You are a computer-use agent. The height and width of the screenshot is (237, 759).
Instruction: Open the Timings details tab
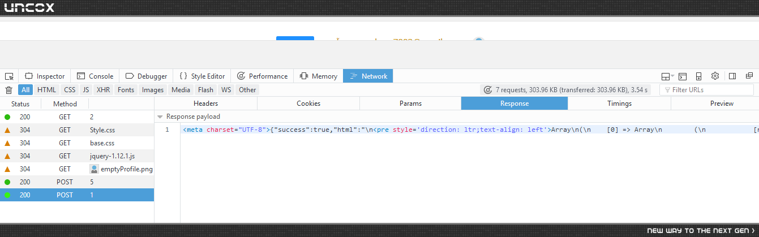pos(619,104)
